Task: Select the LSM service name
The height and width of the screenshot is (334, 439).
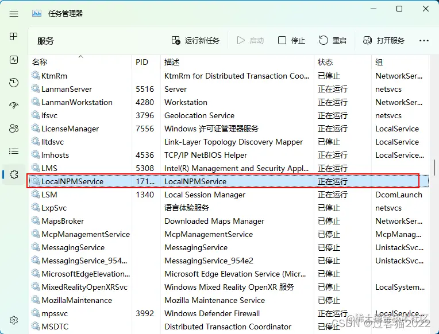Action: [49, 195]
